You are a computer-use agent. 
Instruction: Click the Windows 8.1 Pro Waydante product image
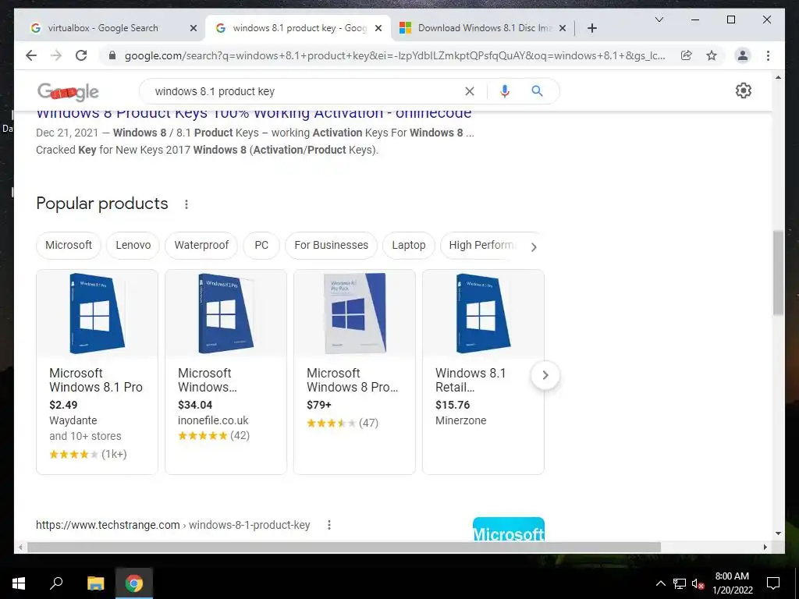[x=97, y=314]
